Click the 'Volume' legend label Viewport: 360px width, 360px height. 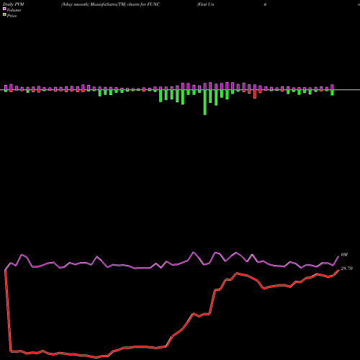point(14,10)
